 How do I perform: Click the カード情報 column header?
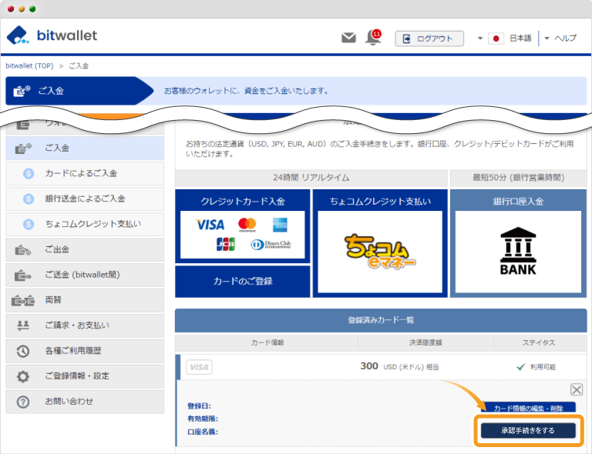point(267,342)
